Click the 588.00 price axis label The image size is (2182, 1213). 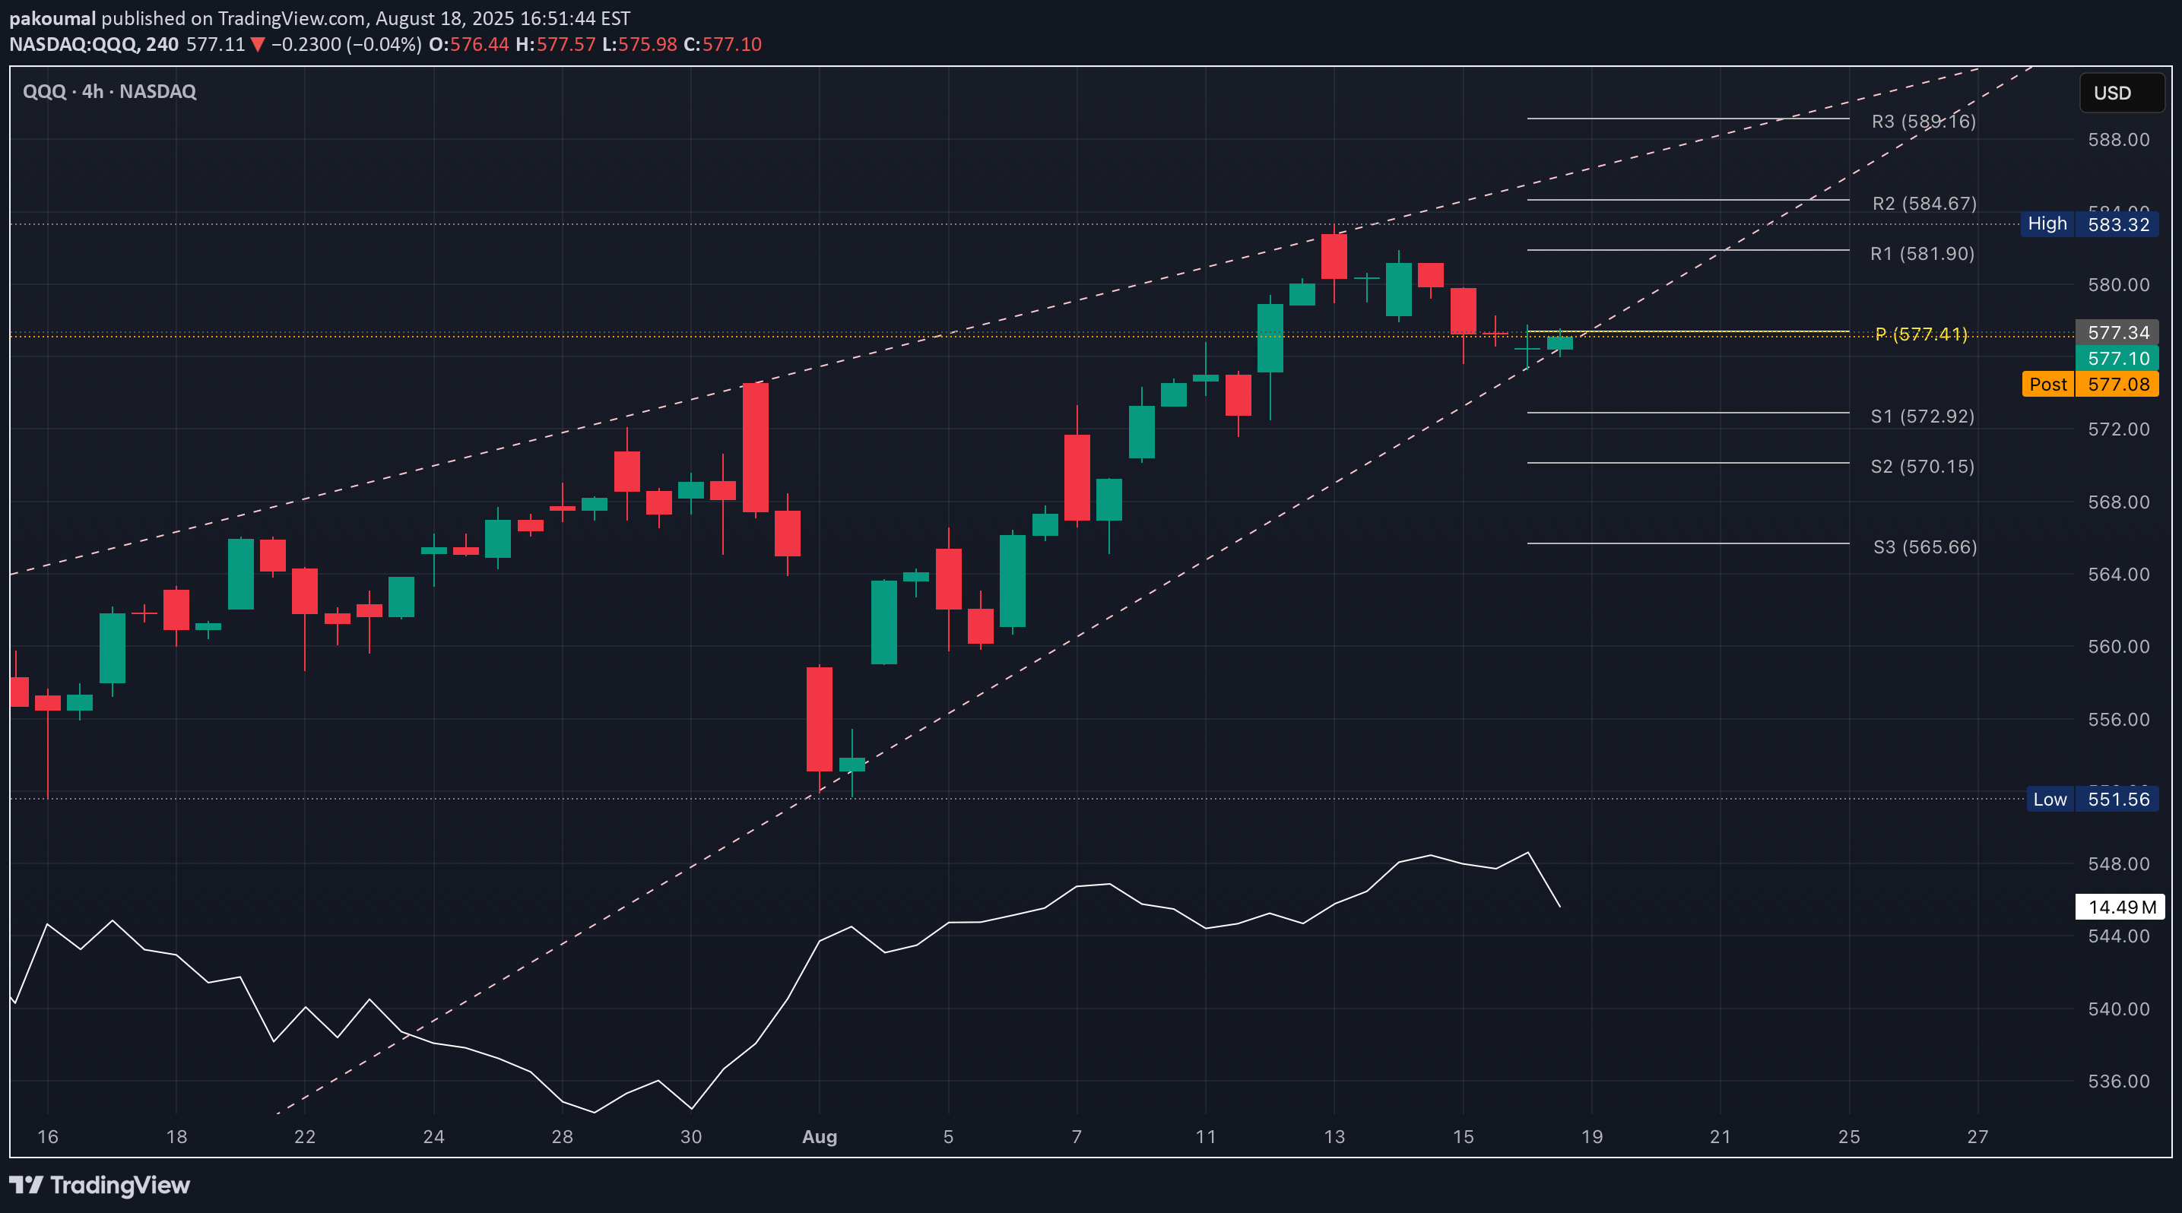[x=2118, y=140]
